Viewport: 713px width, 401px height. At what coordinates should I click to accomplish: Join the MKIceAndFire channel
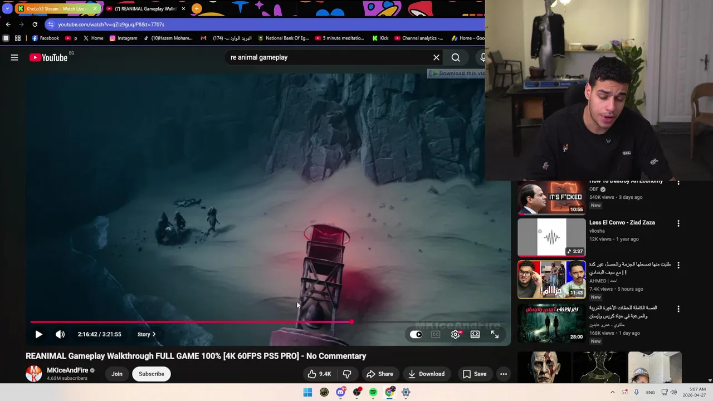pyautogui.click(x=117, y=374)
